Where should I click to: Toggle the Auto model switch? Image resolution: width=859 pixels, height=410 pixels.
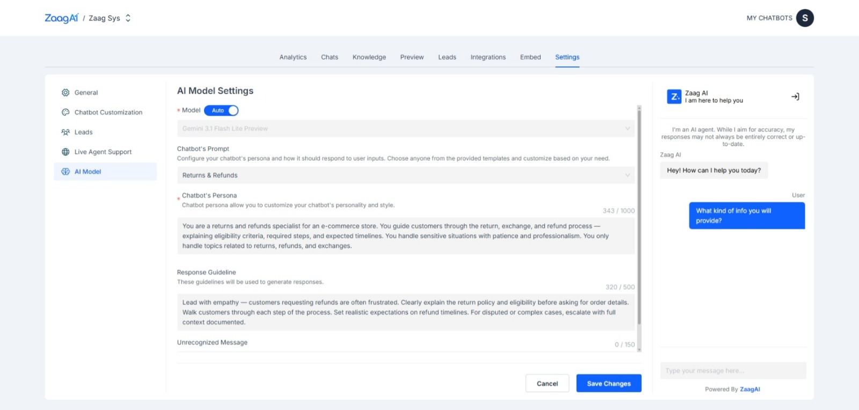(x=221, y=111)
